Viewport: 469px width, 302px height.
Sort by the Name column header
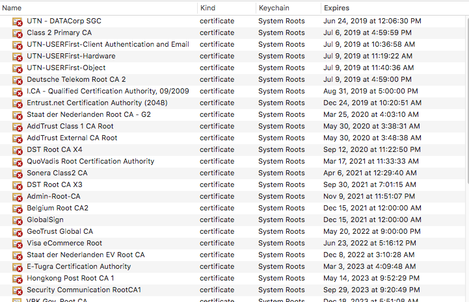99,8
